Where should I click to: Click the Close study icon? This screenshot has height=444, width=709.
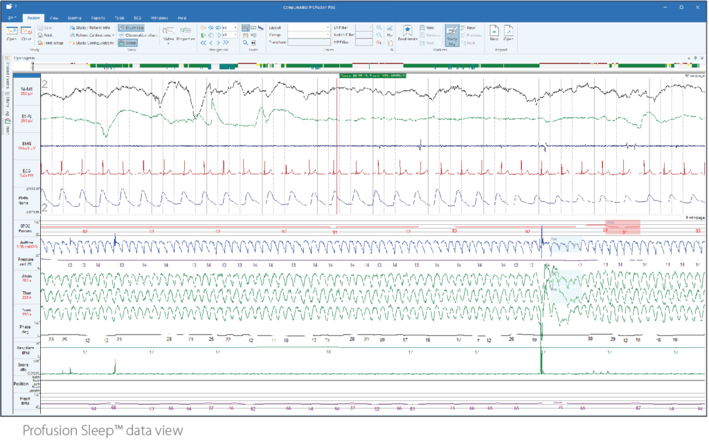(26, 31)
